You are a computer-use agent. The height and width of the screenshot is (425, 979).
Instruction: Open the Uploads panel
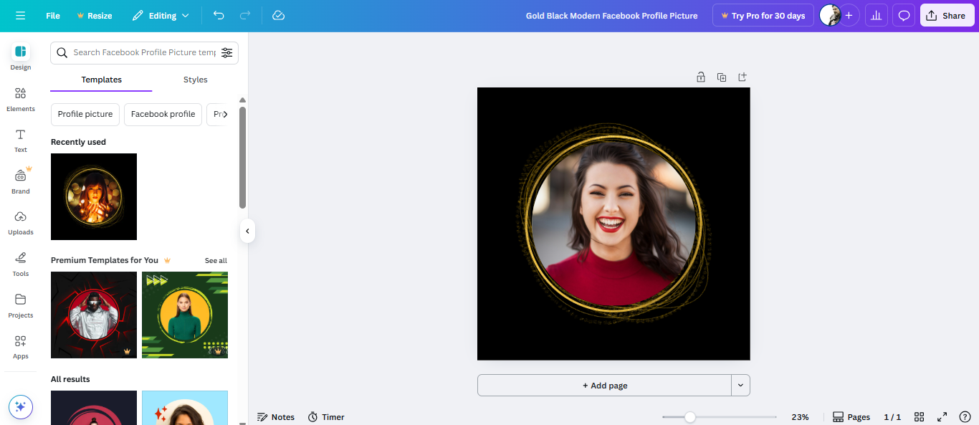(x=20, y=222)
